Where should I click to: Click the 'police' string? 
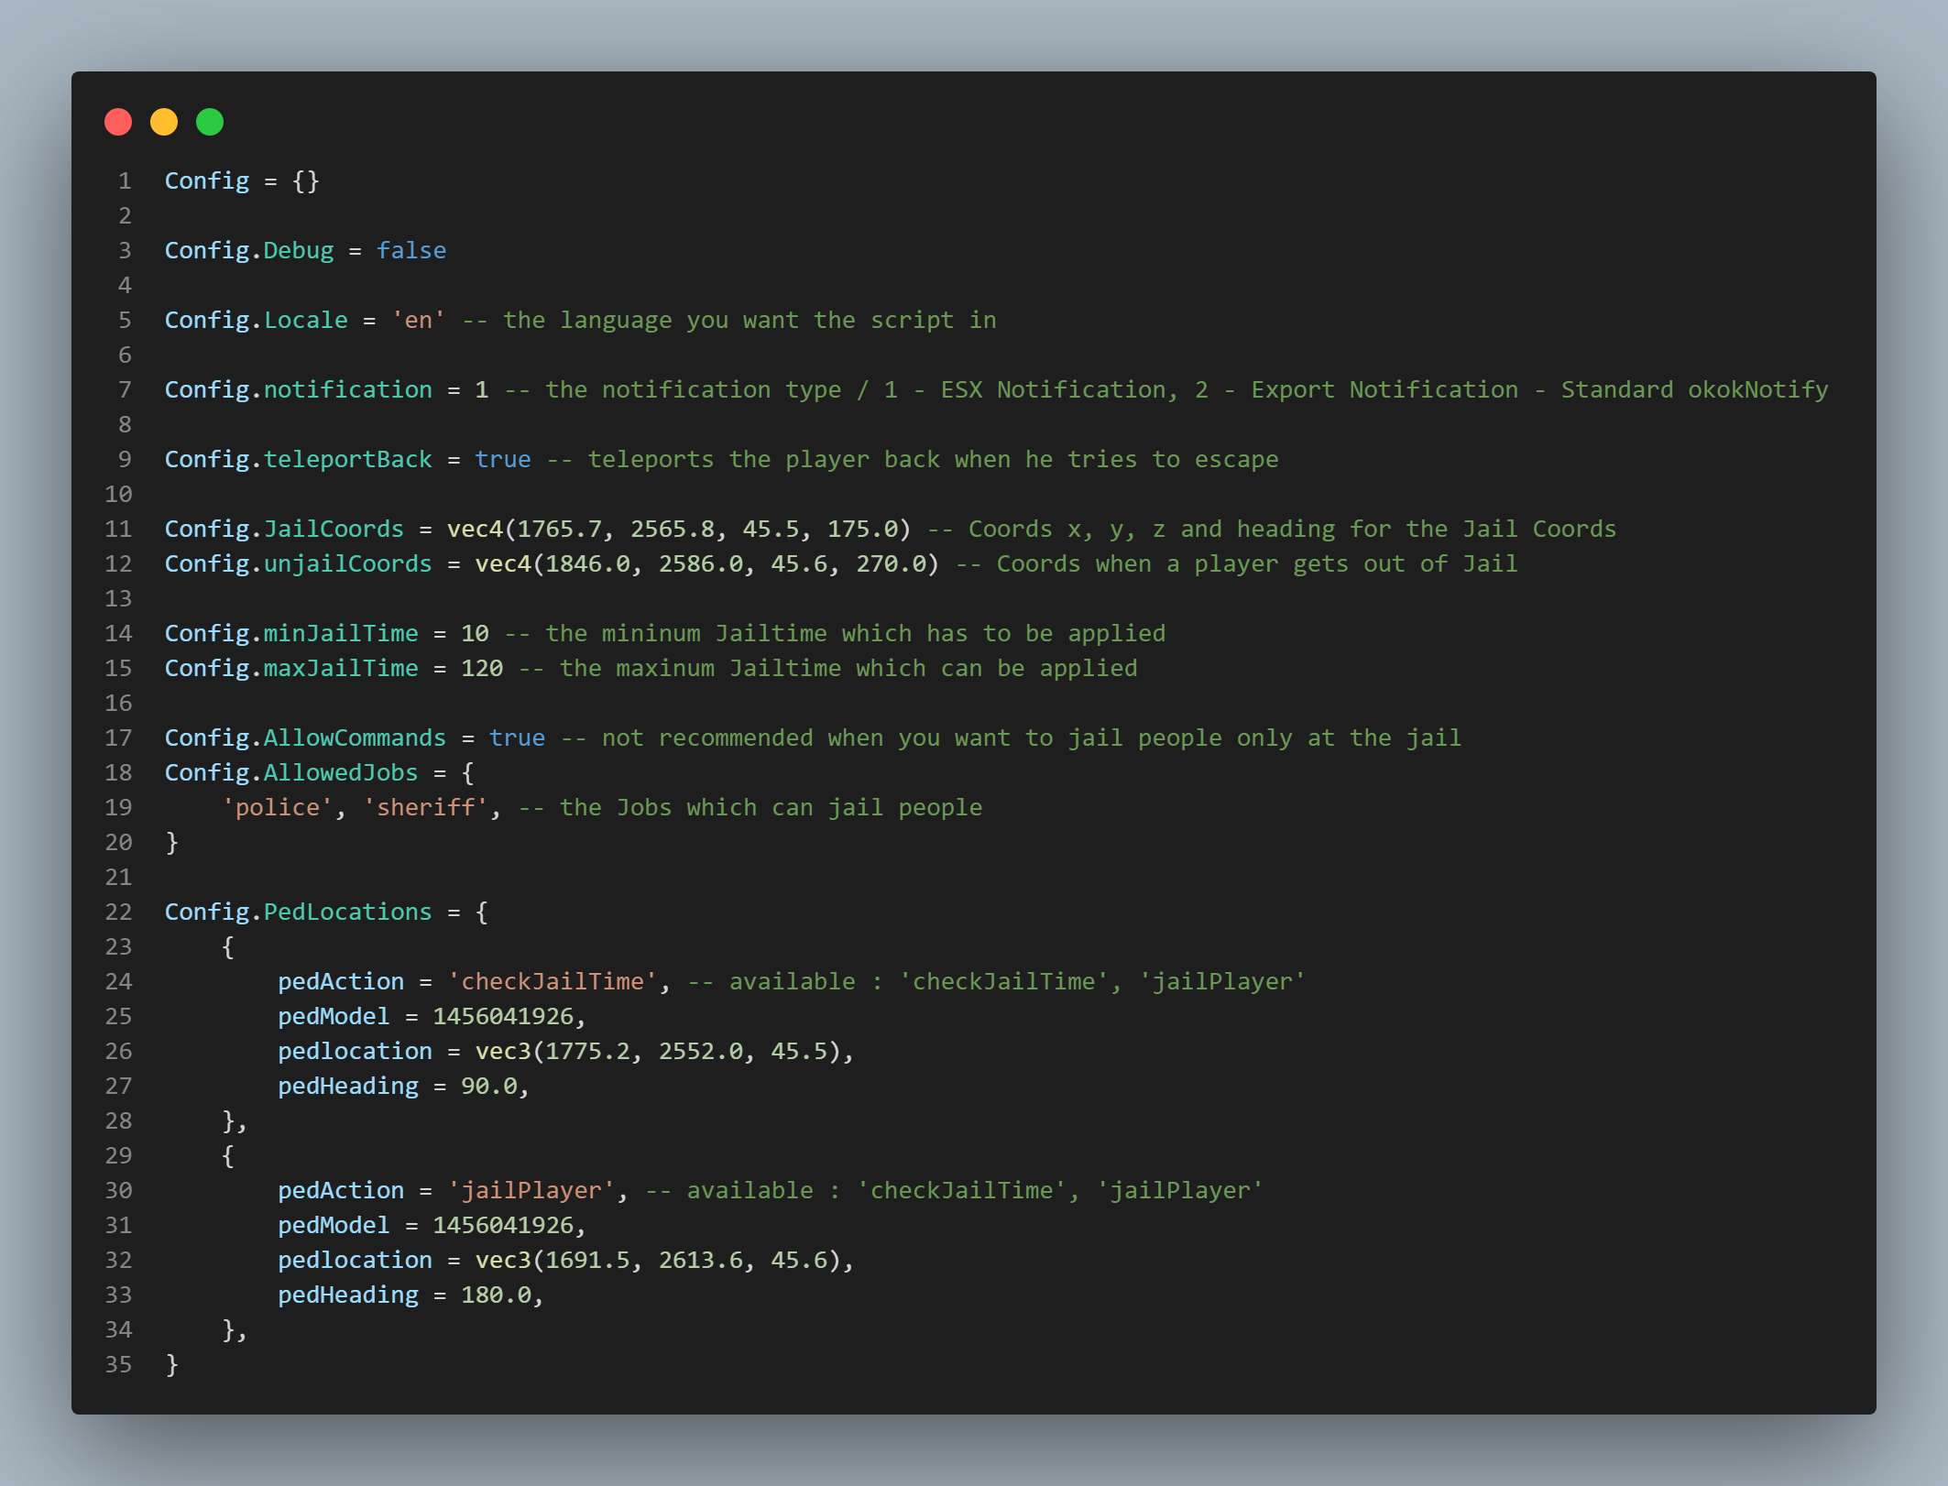278,808
